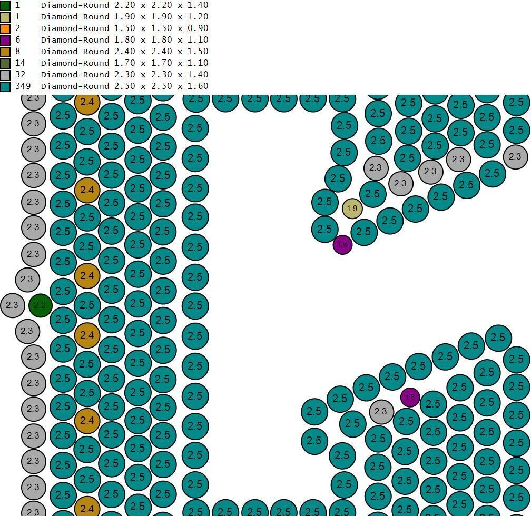
Task: Click the count '32' in the legend
Action: 21,74
